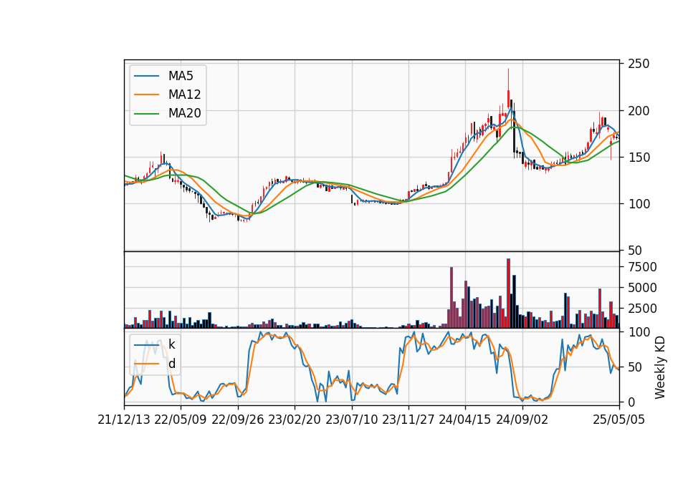Select the 22/05/09 date label
Screen dimensions: 688x494
(x=181, y=420)
